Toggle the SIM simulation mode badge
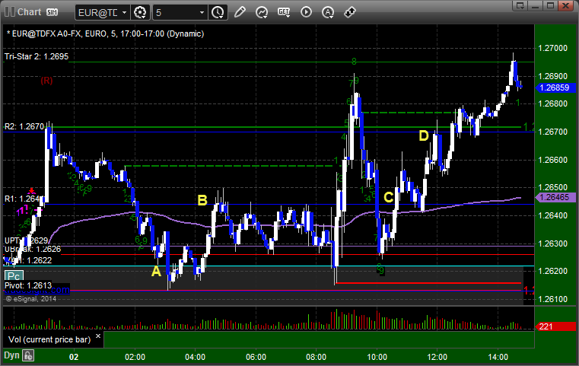The image size is (579, 366). [52, 12]
